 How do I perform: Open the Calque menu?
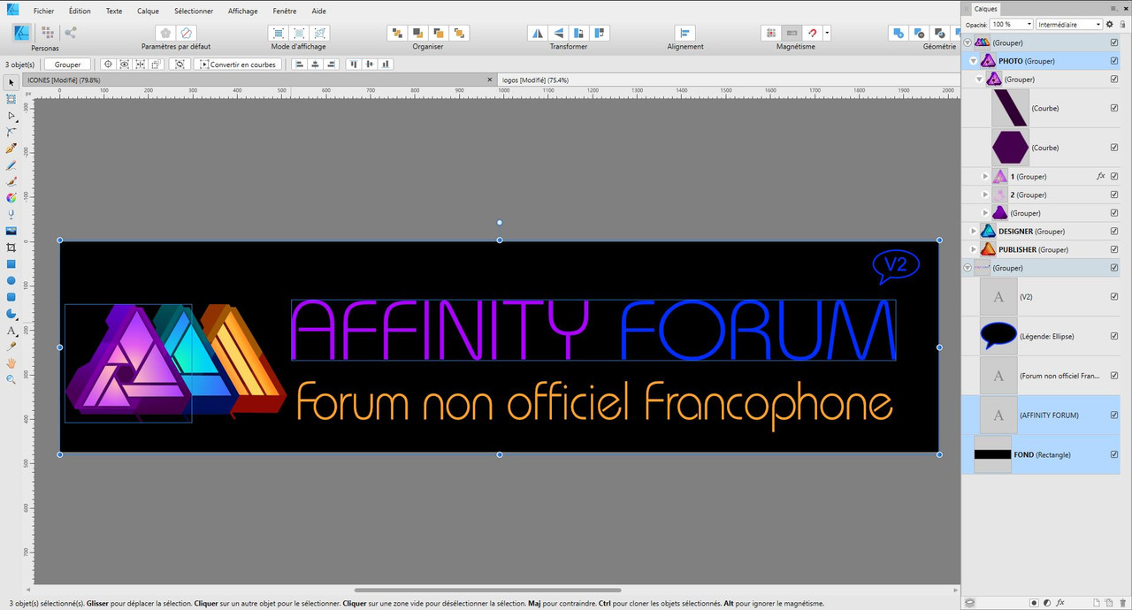(x=148, y=11)
